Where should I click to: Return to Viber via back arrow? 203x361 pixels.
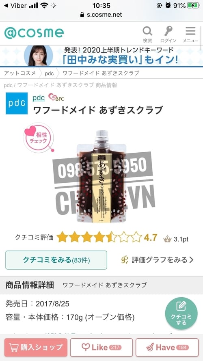pyautogui.click(x=15, y=6)
